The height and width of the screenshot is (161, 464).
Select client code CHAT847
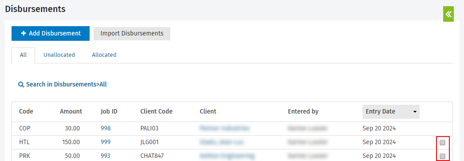click(152, 156)
